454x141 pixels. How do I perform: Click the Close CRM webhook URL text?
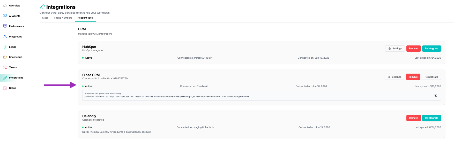[x=167, y=97]
